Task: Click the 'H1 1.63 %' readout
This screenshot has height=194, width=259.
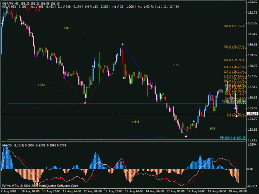Action: point(146,7)
